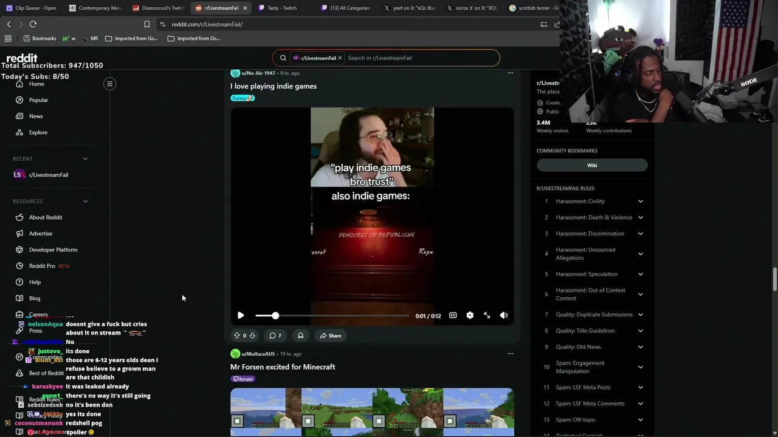
Task: Mute the video volume
Action: tap(504, 316)
